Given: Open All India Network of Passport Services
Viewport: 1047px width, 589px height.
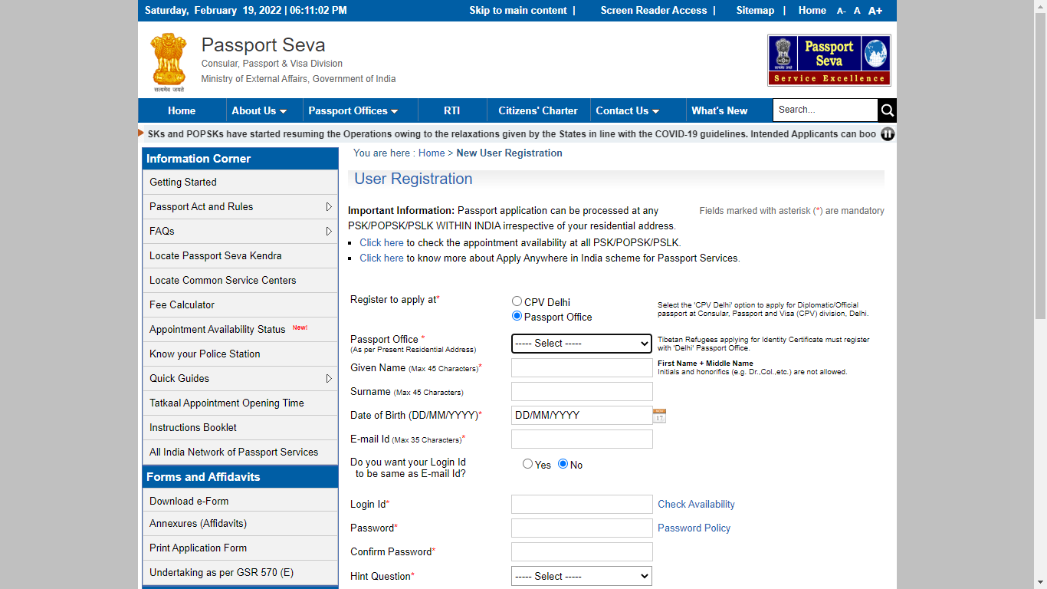Looking at the screenshot, I should [x=240, y=452].
